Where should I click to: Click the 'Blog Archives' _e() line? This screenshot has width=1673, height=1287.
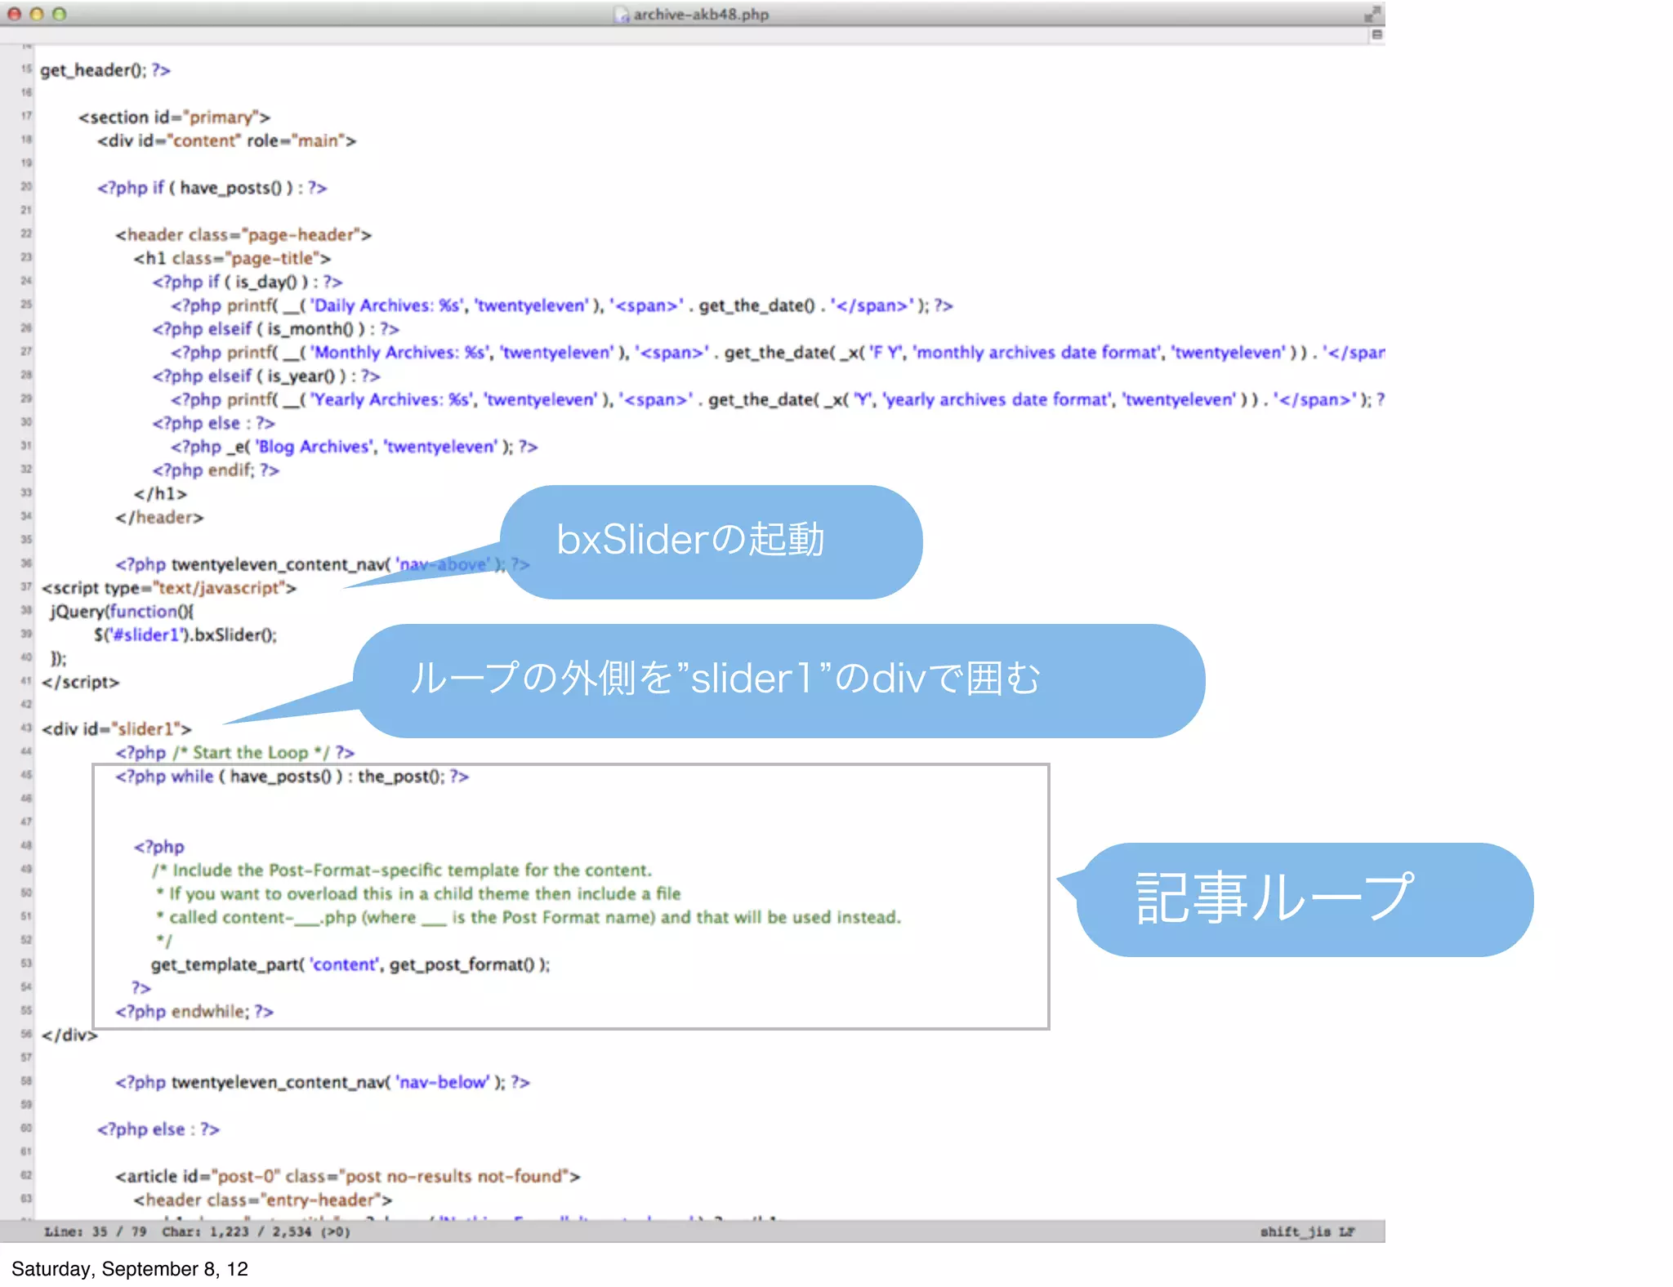354,448
